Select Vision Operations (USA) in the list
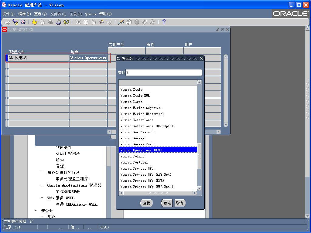Image resolution: width=311 pixels, height=233 pixels. click(158, 150)
